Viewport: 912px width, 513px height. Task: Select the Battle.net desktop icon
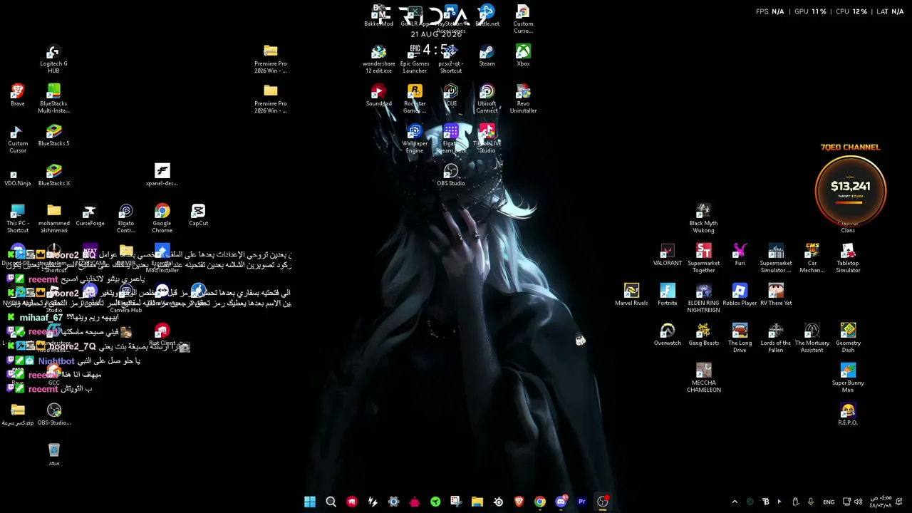click(x=487, y=16)
